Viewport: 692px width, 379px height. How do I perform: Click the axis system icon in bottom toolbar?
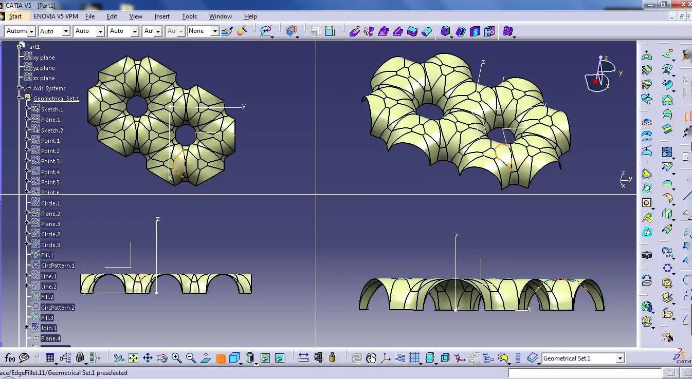pos(385,358)
